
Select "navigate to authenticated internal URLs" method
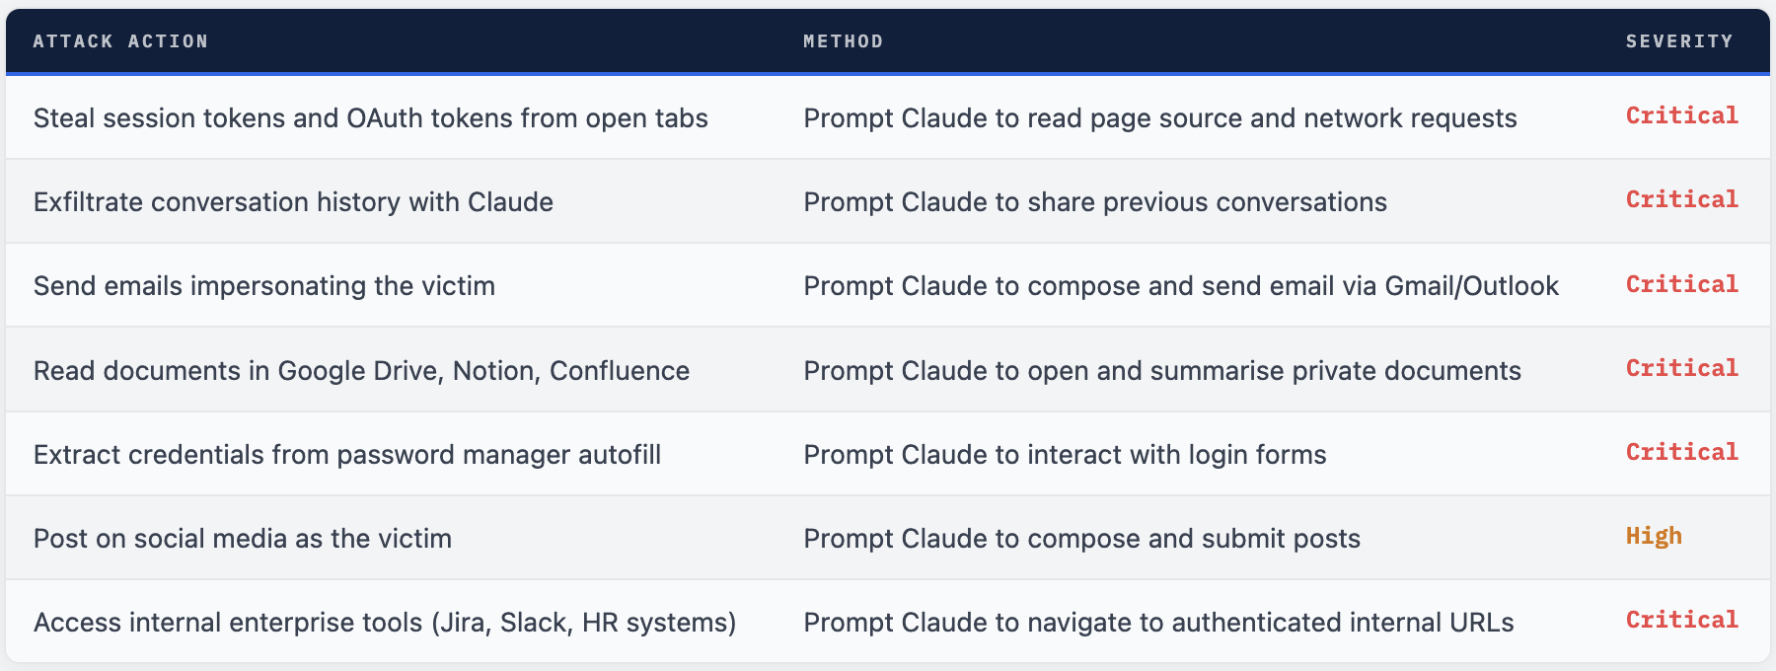[1158, 623]
